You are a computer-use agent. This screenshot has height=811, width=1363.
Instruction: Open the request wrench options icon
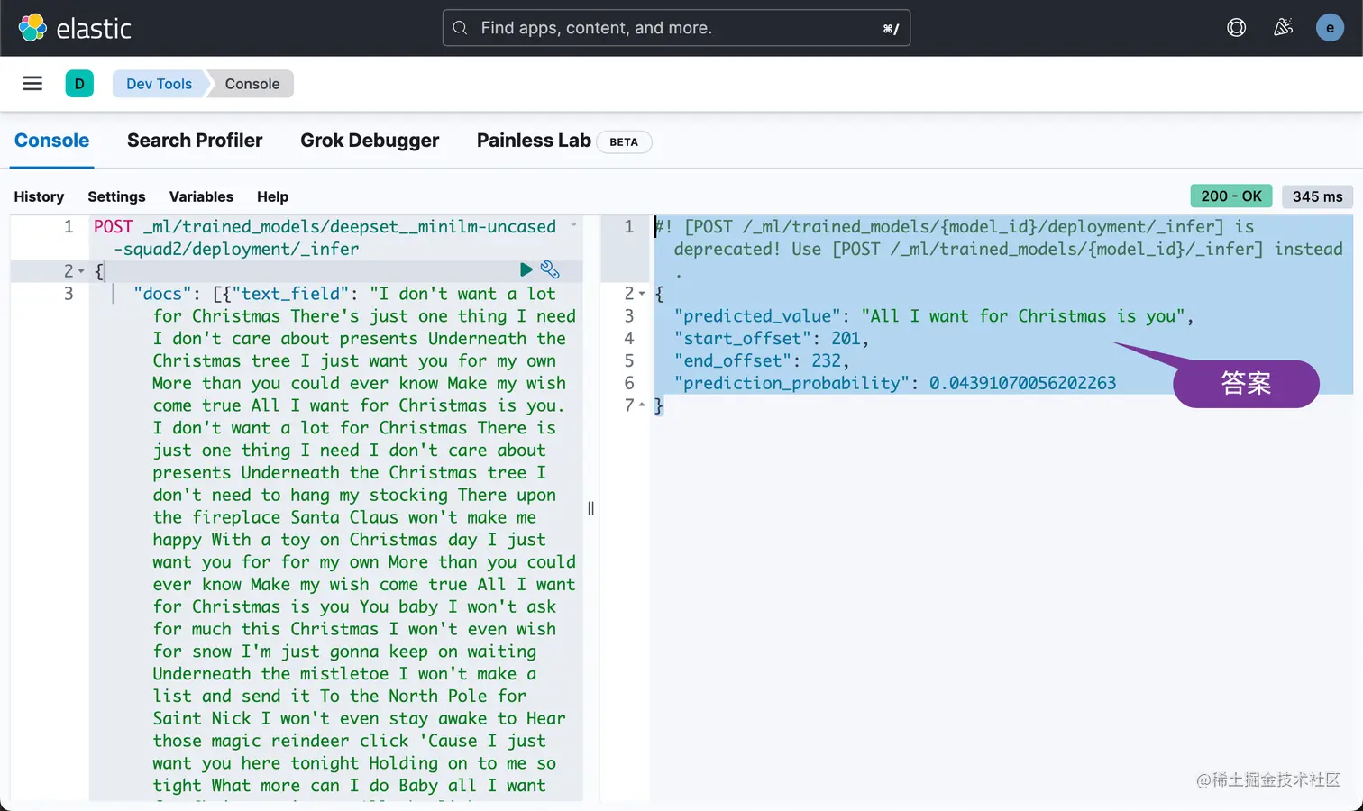[x=550, y=269]
